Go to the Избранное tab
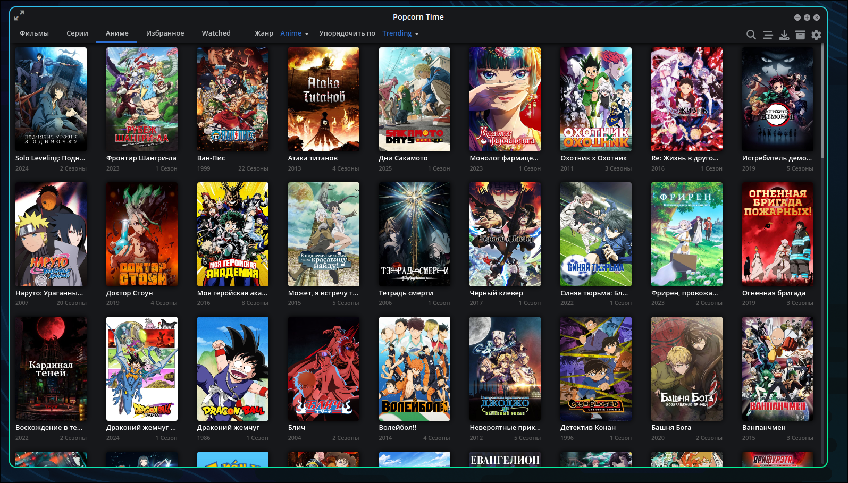 (165, 33)
